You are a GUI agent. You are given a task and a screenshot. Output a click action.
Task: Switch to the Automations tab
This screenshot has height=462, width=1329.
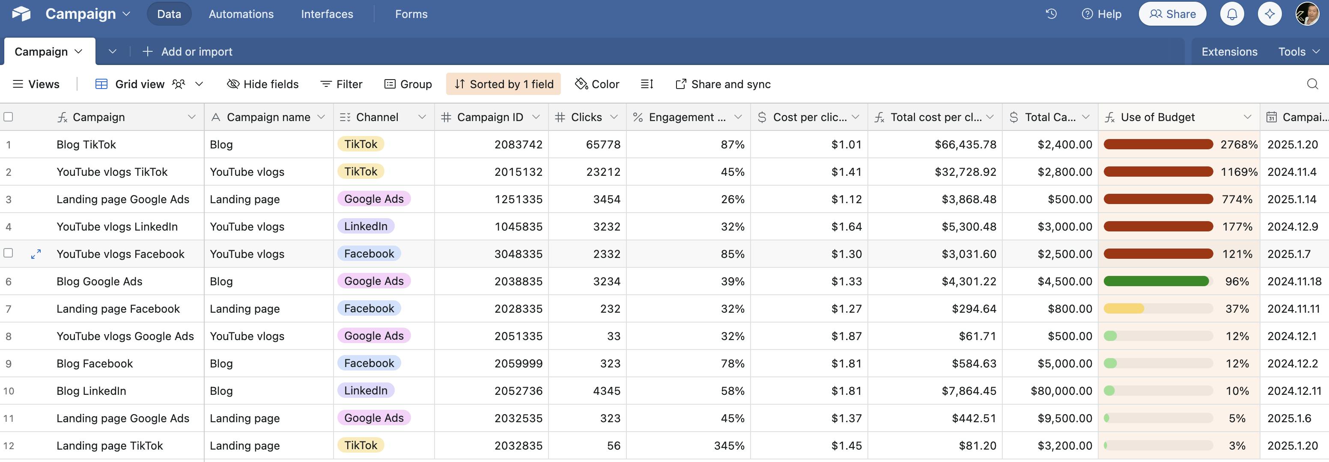click(241, 14)
